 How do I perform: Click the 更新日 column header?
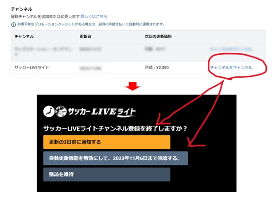(85, 37)
